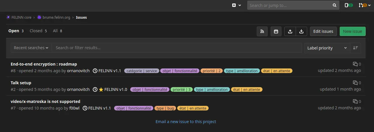The width and height of the screenshot is (374, 132).
Task: Click type | amélioration label on issue #8
Action: click(242, 71)
